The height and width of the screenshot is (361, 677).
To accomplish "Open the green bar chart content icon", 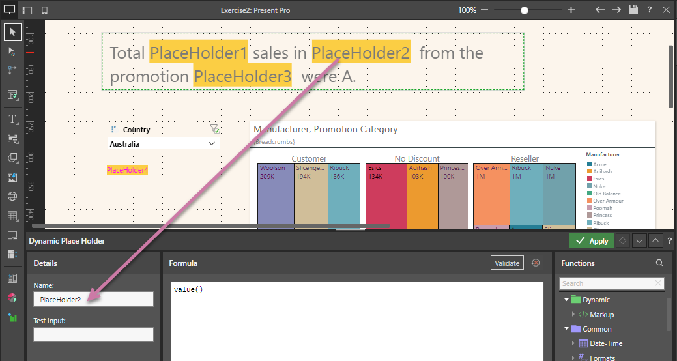I will (x=12, y=317).
